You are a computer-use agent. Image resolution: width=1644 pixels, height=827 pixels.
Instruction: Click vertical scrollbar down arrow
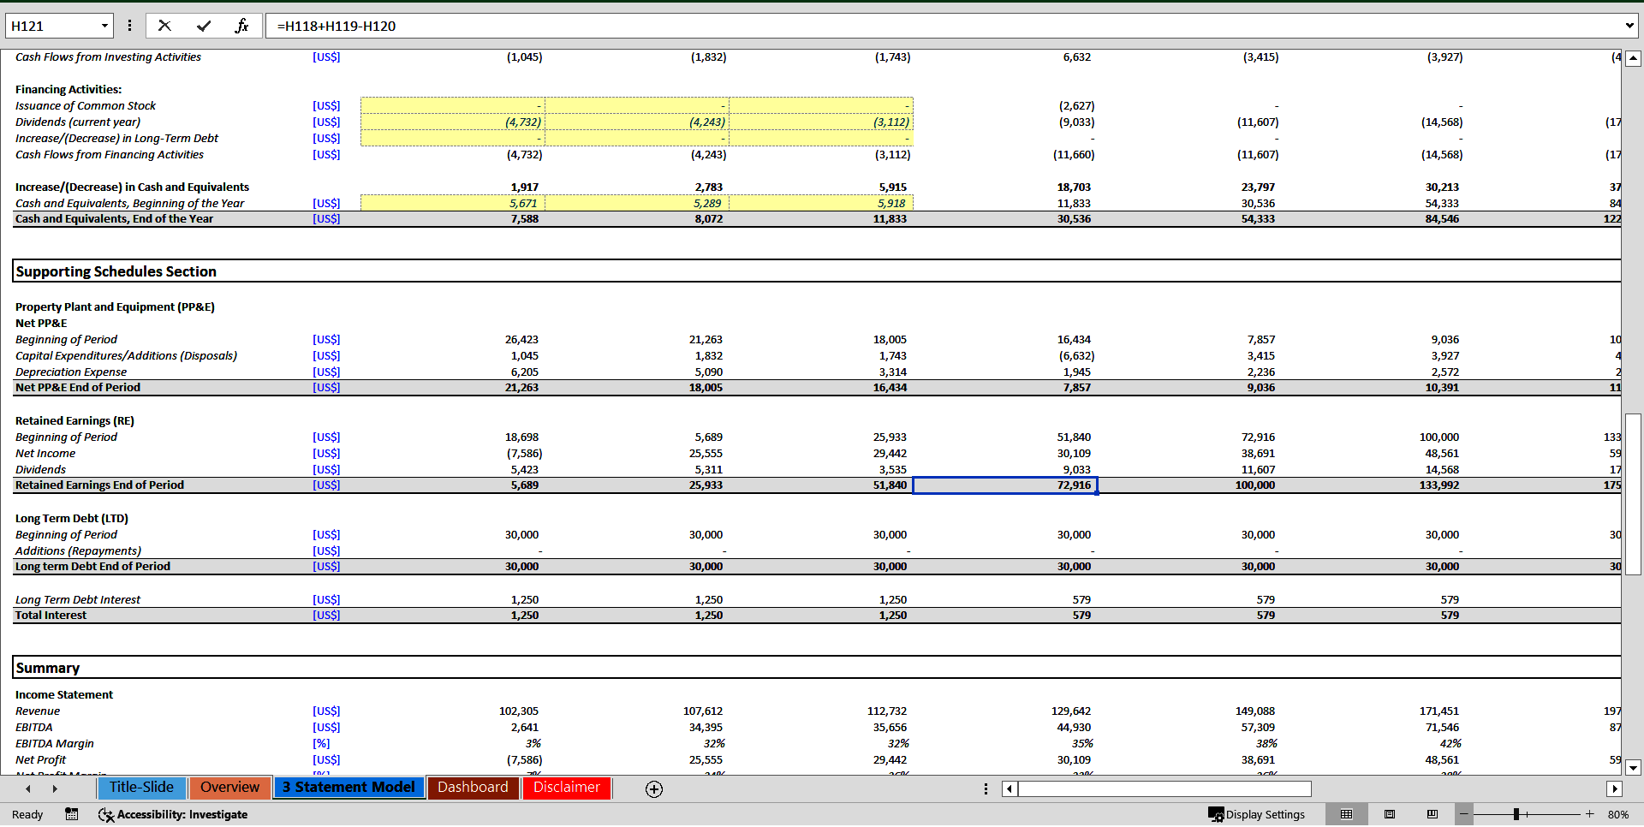coord(1633,767)
